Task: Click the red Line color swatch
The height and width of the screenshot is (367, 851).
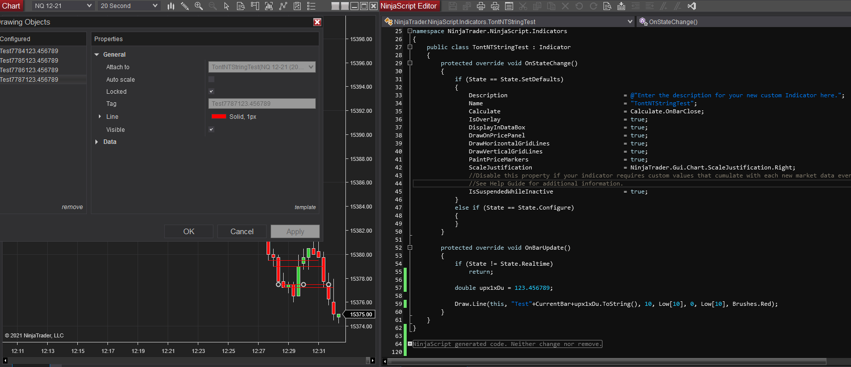Action: (219, 117)
